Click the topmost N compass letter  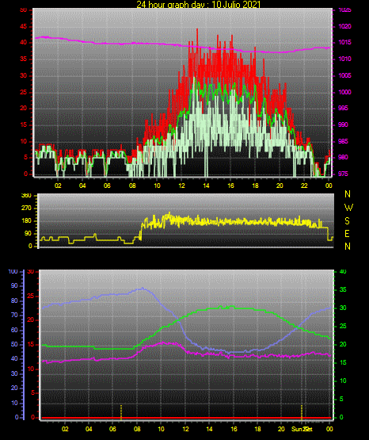pyautogui.click(x=348, y=194)
